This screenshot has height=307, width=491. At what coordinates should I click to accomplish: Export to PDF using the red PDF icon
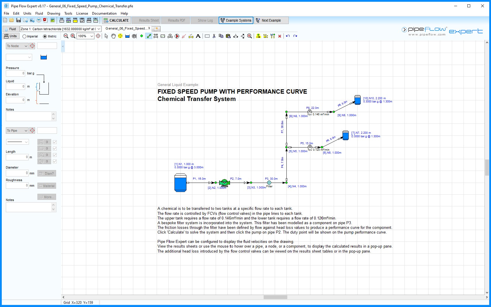coord(46,20)
